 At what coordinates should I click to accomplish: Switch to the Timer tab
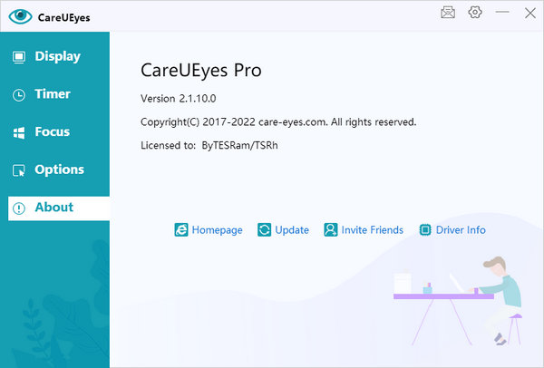click(x=53, y=94)
